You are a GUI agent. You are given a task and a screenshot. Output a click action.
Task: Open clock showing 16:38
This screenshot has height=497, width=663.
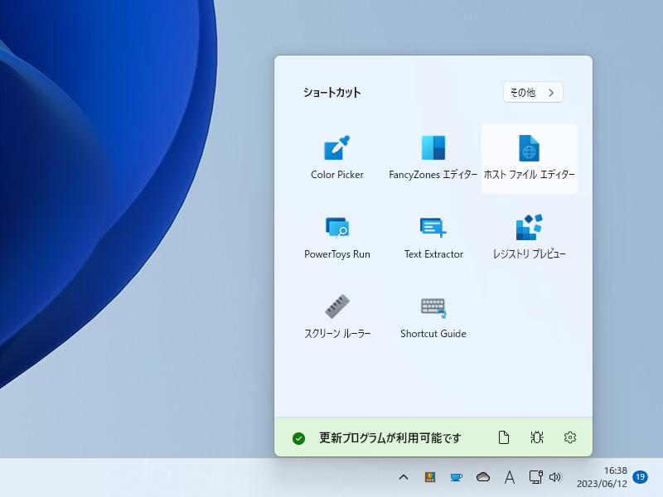[602, 477]
